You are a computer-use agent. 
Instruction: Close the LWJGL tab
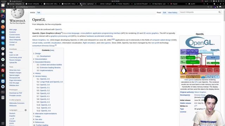pyautogui.click(x=96, y=4)
